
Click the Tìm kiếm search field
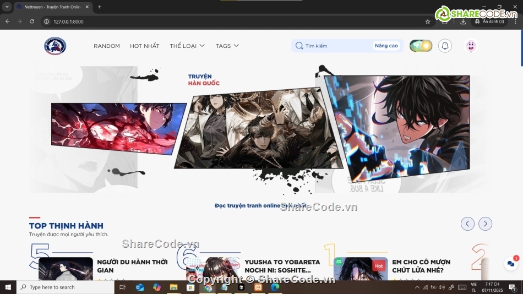(x=337, y=46)
